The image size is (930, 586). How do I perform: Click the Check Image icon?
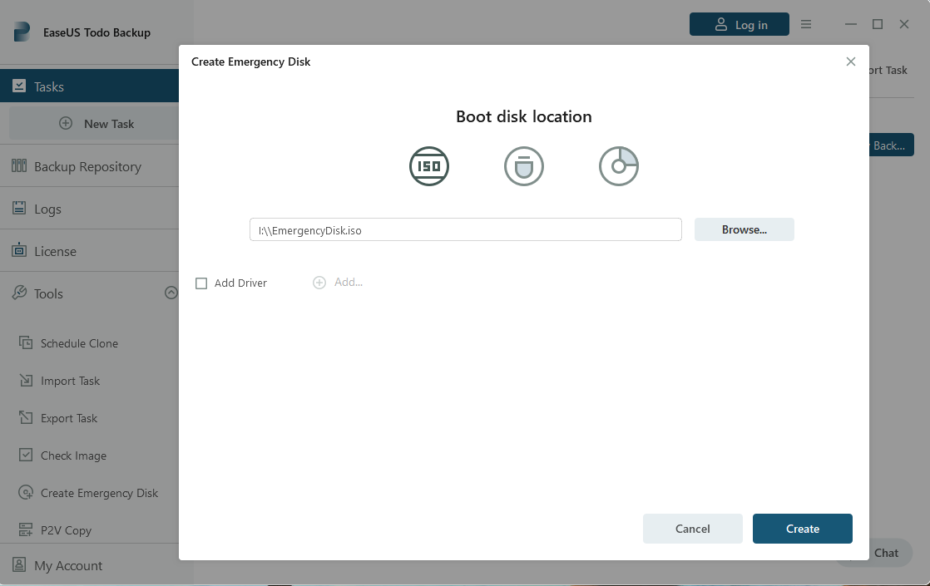26,455
